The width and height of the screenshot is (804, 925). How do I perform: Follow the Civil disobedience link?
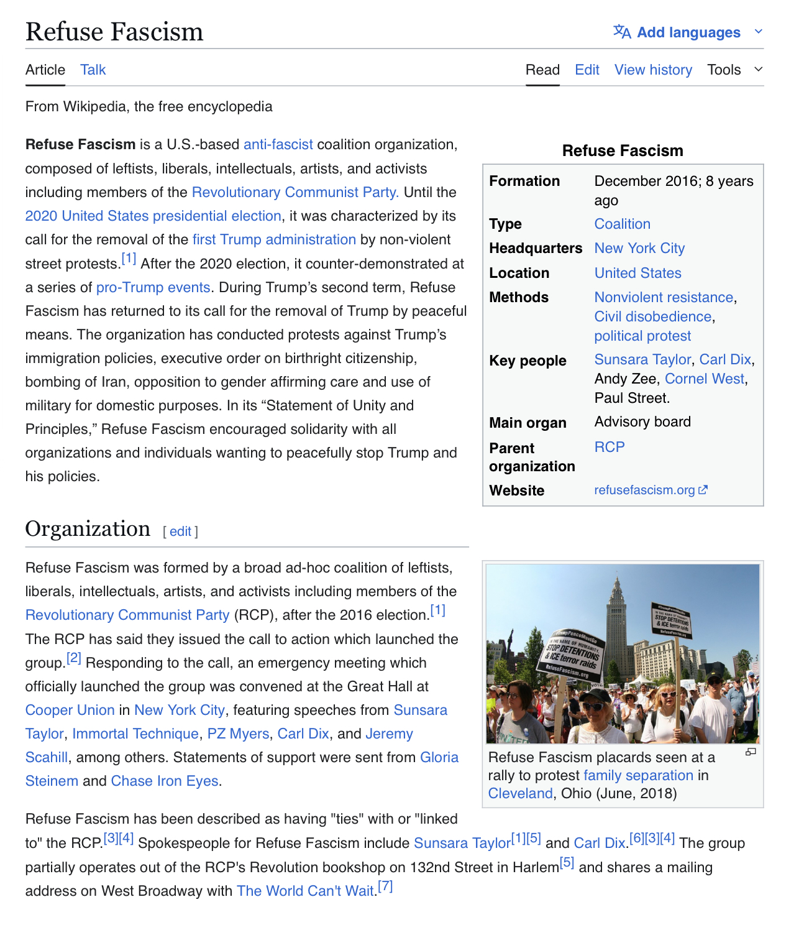652,316
